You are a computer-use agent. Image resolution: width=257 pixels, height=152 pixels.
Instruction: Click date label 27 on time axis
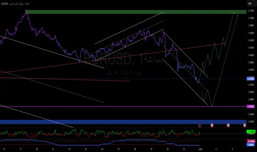[x=119, y=149]
